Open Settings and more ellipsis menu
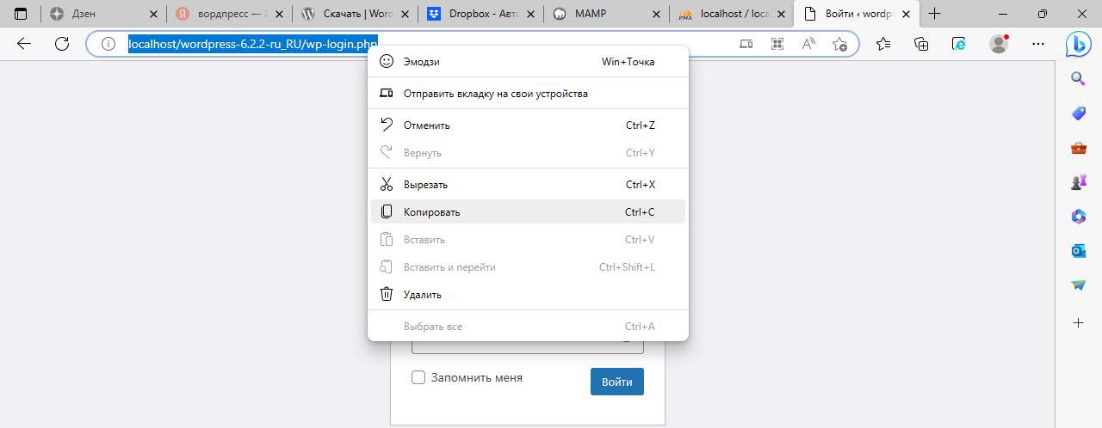 [x=1038, y=44]
